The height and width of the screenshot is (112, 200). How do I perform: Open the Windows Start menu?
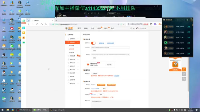[2, 110]
